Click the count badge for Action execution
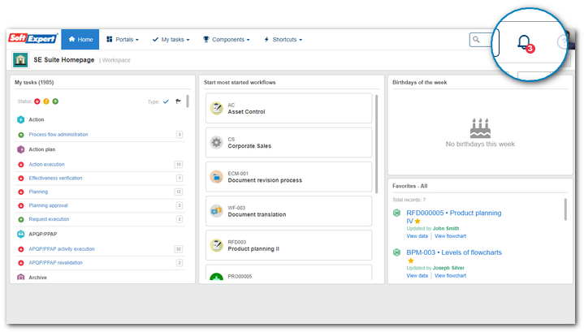 point(179,164)
